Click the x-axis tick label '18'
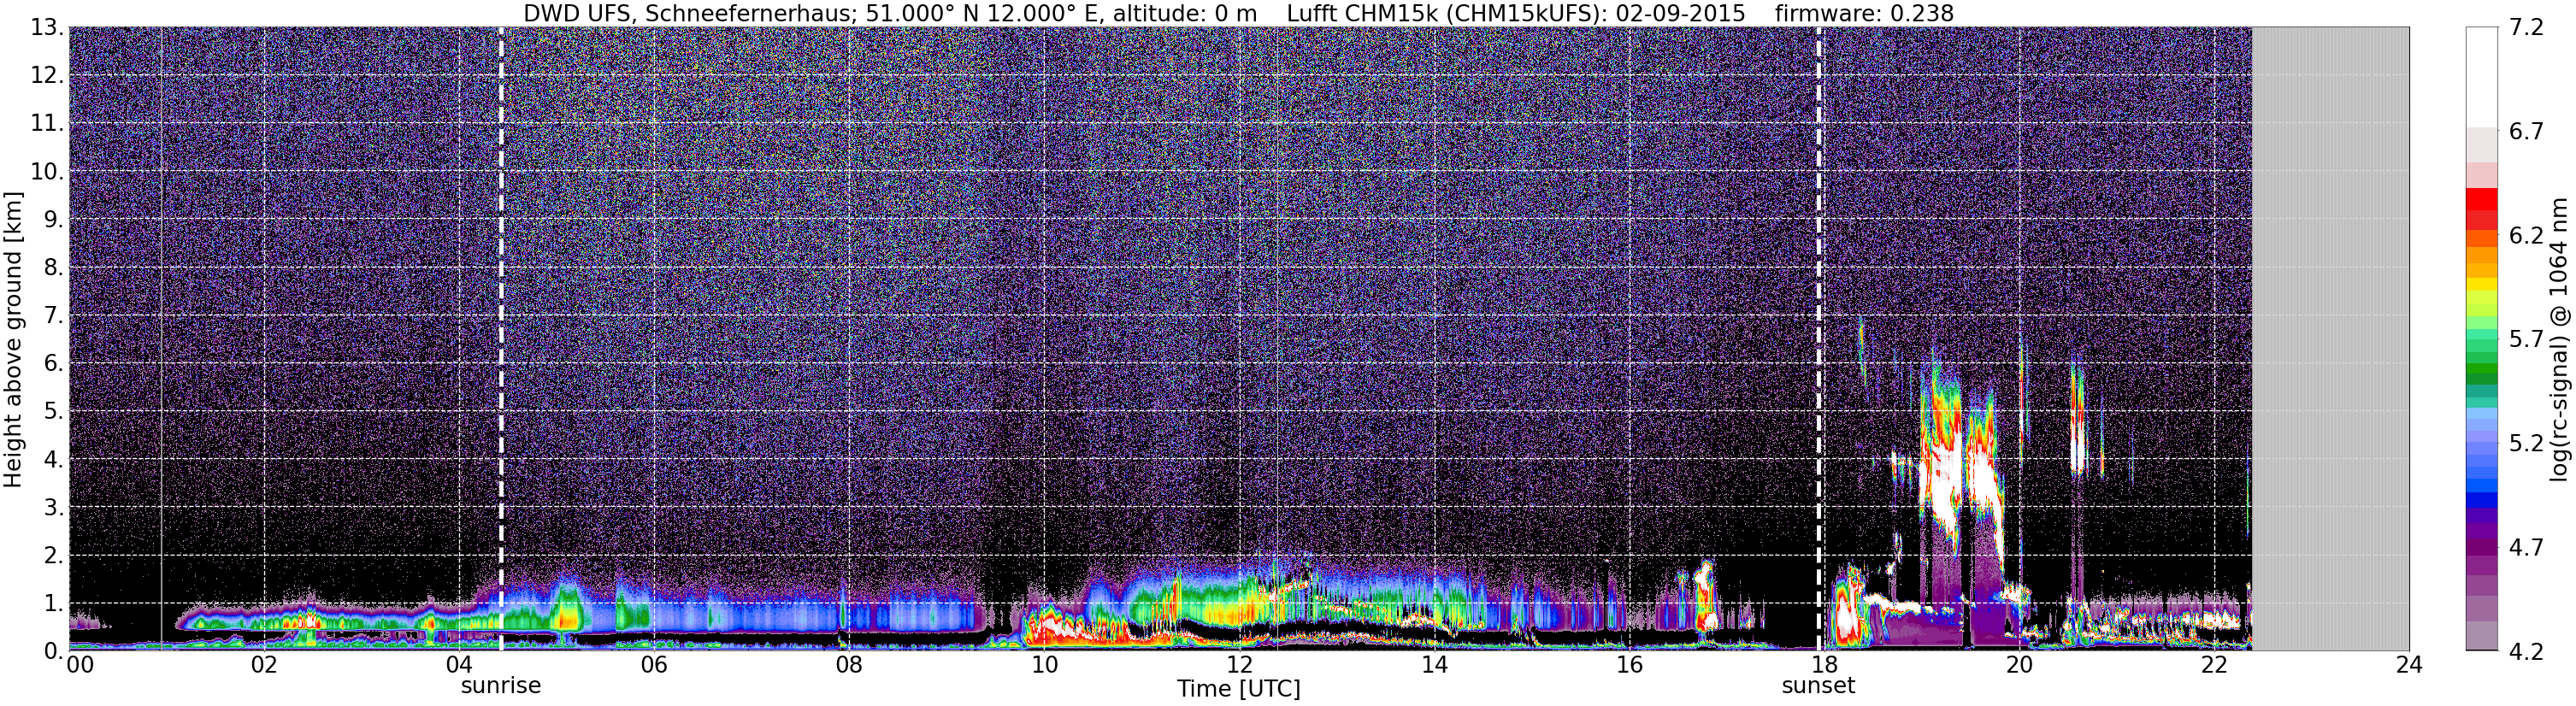2576x706 pixels. tap(1824, 666)
